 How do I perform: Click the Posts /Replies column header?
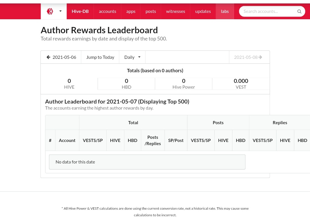pyautogui.click(x=153, y=140)
